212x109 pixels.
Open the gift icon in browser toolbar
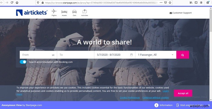tap(208, 2)
